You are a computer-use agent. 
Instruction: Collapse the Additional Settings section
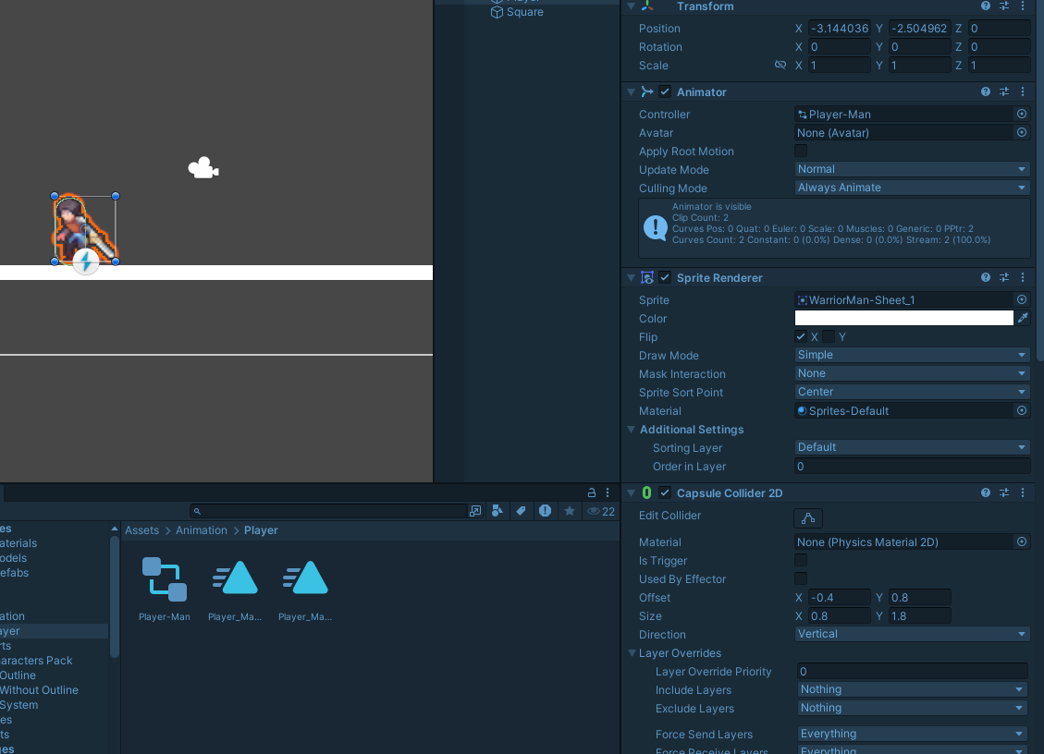tap(632, 430)
